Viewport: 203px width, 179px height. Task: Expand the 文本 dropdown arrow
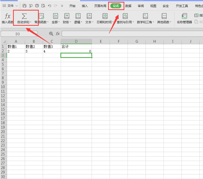point(93,22)
